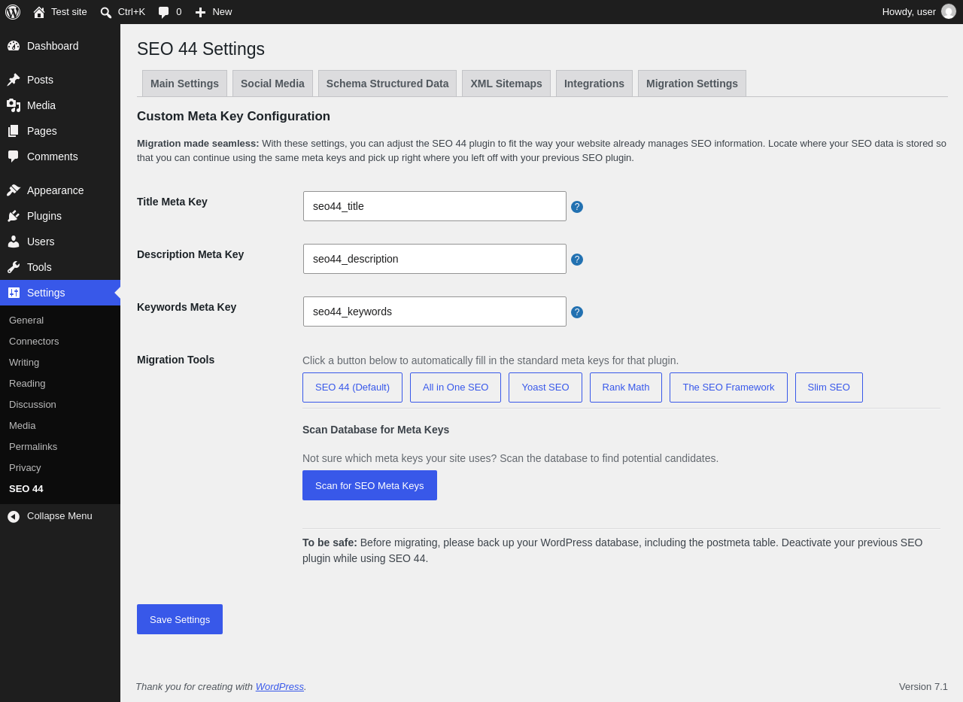Open the Howdy, user account menu
This screenshot has height=702, width=963.
[x=919, y=12]
